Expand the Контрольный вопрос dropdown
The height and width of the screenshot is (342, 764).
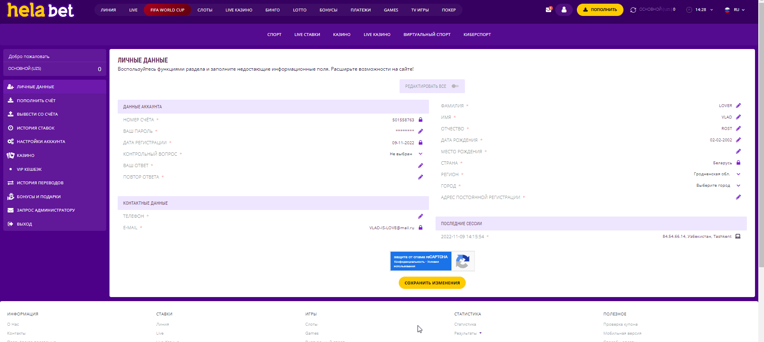click(x=420, y=154)
